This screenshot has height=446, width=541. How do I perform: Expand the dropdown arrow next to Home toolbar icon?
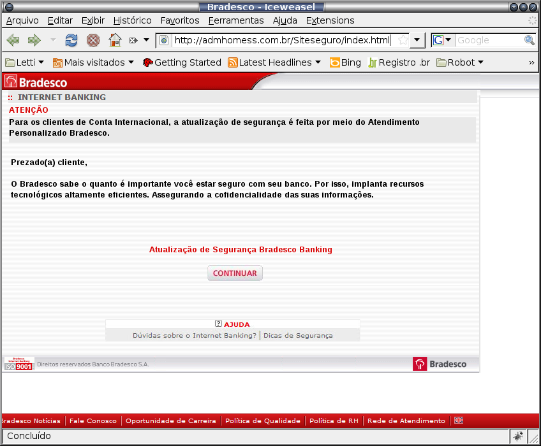point(146,40)
